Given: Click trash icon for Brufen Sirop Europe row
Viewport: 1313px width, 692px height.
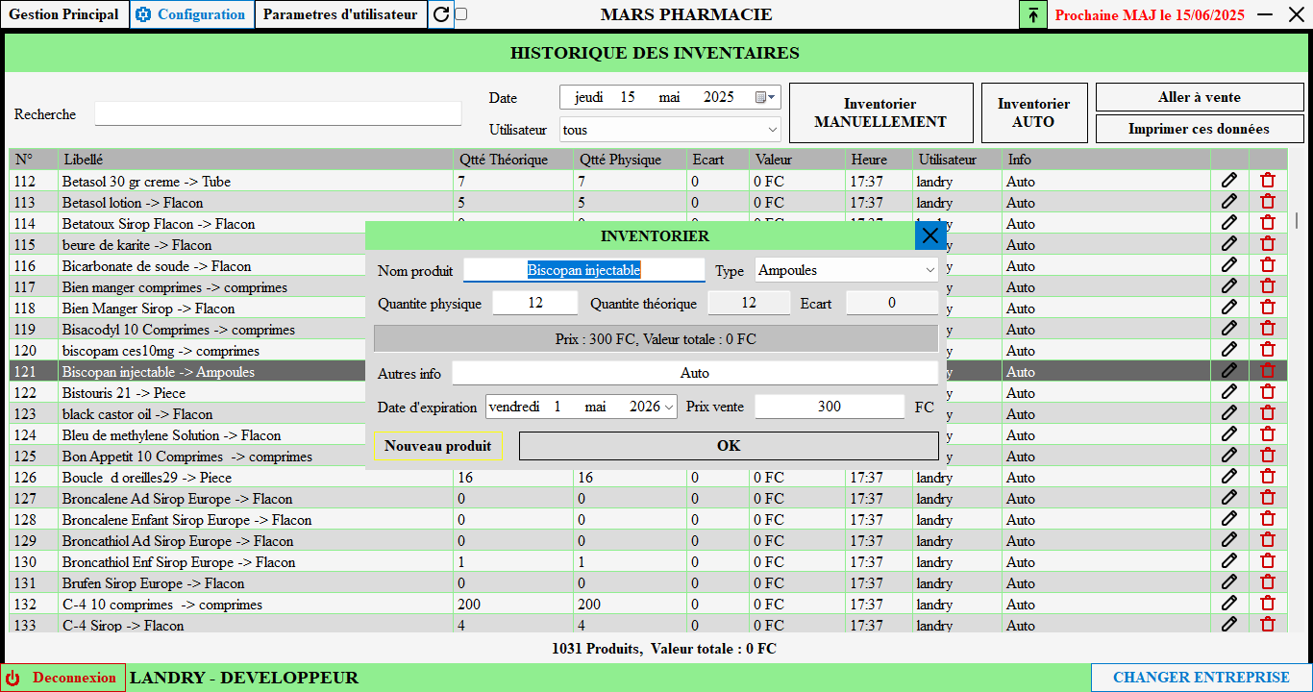Looking at the screenshot, I should pyautogui.click(x=1268, y=581).
